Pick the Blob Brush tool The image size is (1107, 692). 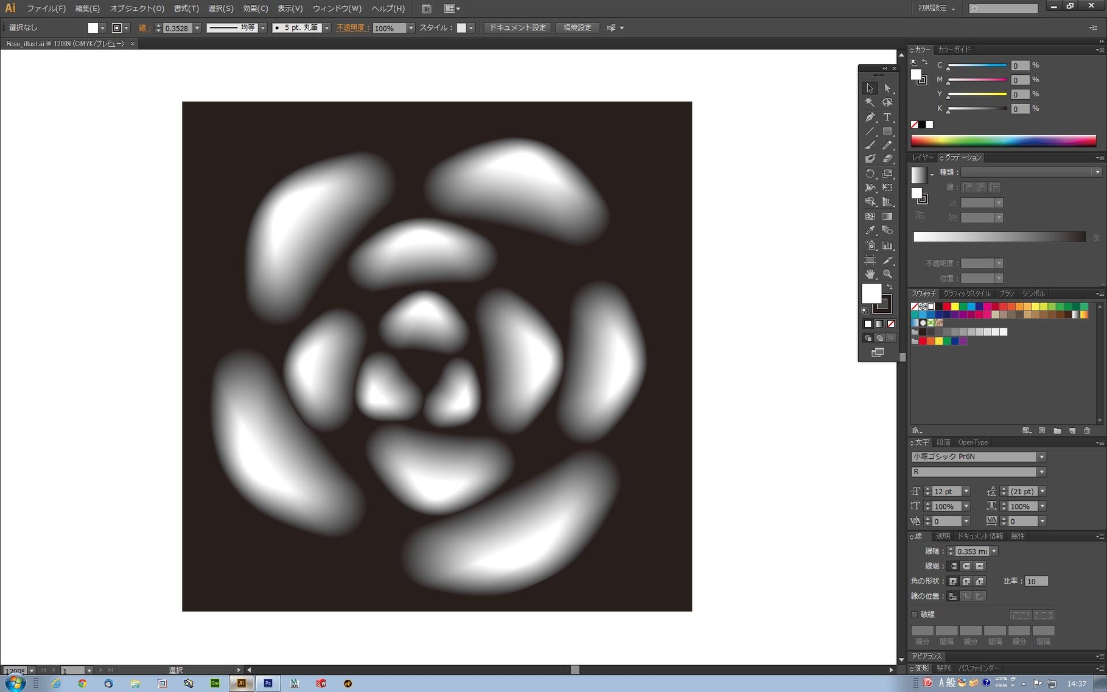(870, 159)
